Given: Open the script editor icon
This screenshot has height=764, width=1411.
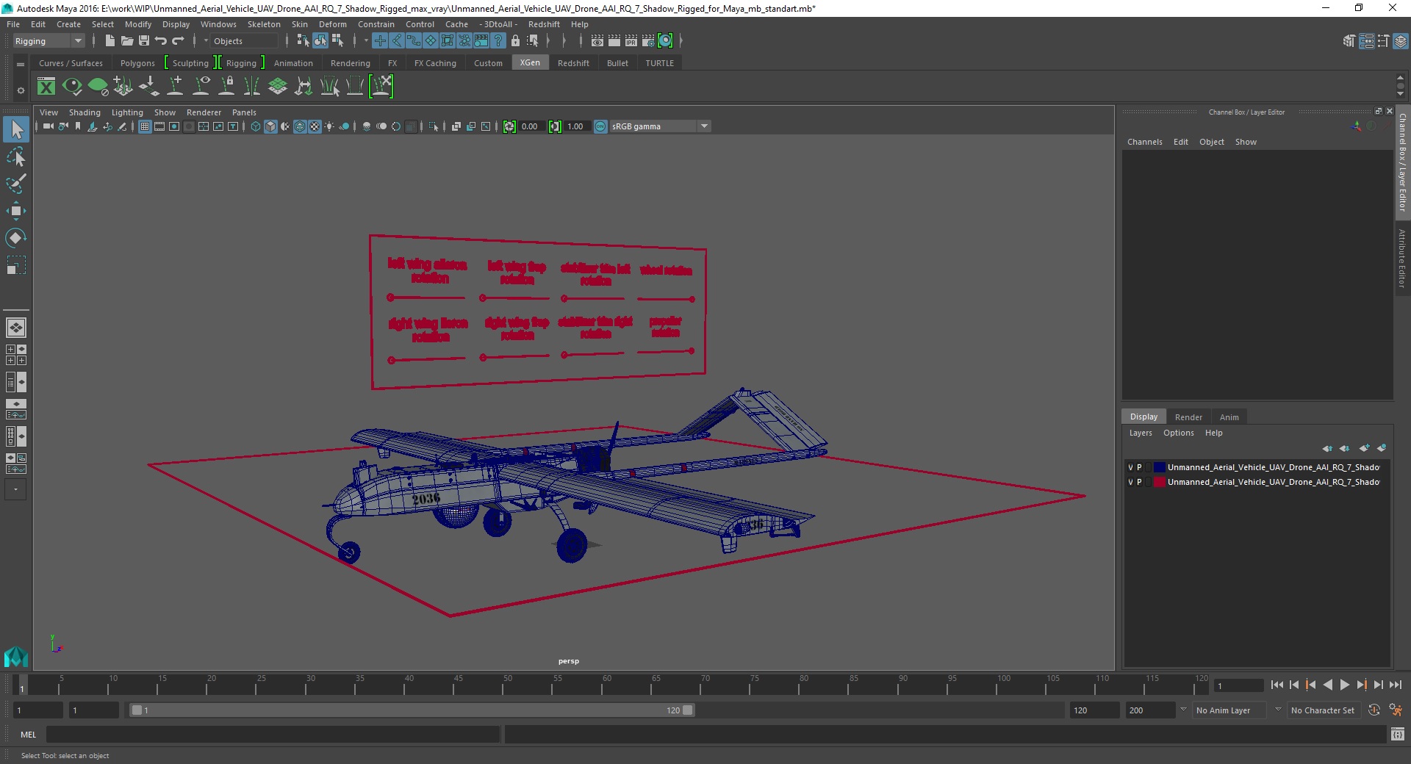Looking at the screenshot, I should click(1397, 734).
